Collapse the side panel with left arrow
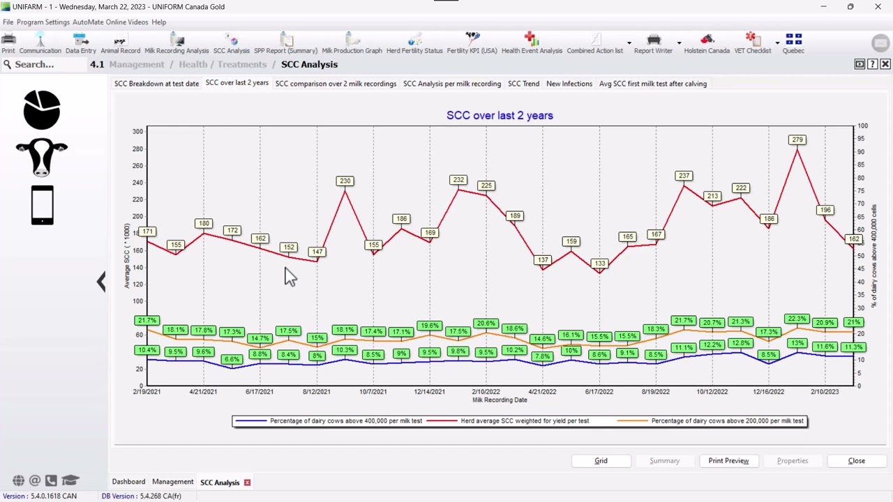 point(101,282)
